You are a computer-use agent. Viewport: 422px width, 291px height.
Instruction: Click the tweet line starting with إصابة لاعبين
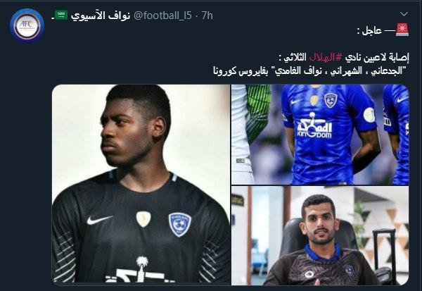pos(344,57)
